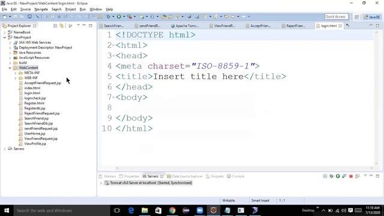This screenshot has height=216, width=384.
Task: Click the Open Web Browser globe icon
Action: point(189,17)
